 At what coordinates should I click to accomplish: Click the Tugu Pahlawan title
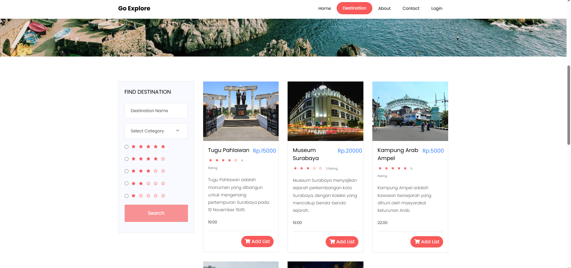[x=228, y=150]
